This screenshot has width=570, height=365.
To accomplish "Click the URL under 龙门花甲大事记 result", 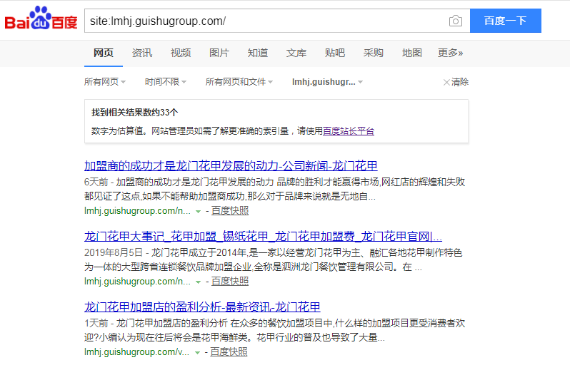I will coord(137,282).
